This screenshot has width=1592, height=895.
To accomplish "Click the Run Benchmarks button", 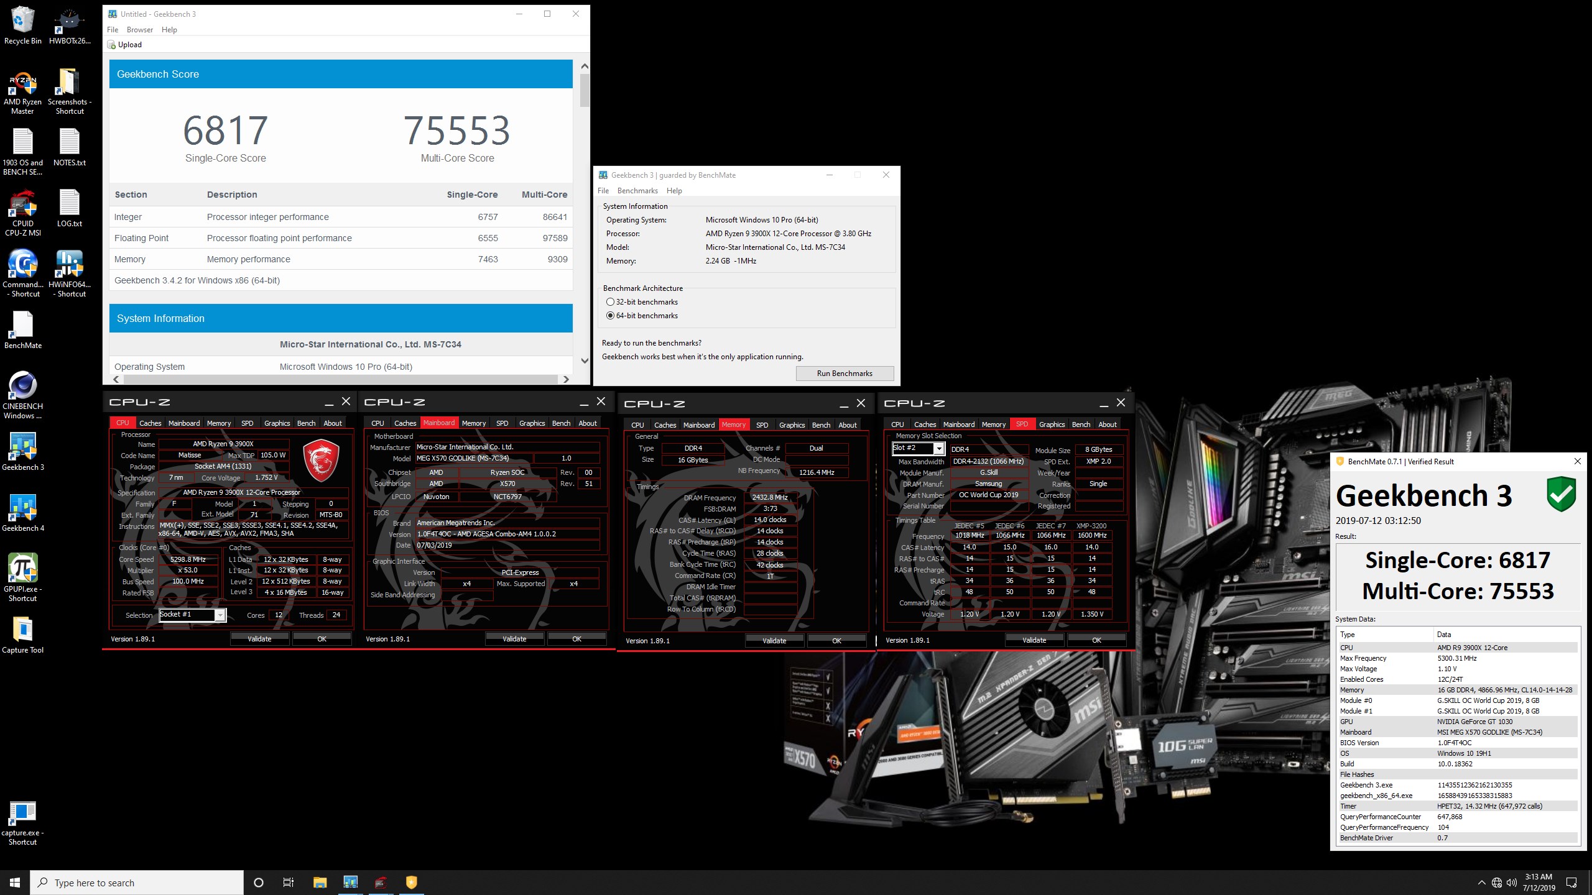I will coord(845,374).
